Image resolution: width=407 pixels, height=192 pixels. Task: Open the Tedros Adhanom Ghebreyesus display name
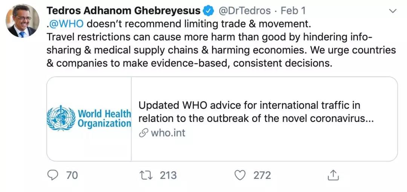[124, 11]
